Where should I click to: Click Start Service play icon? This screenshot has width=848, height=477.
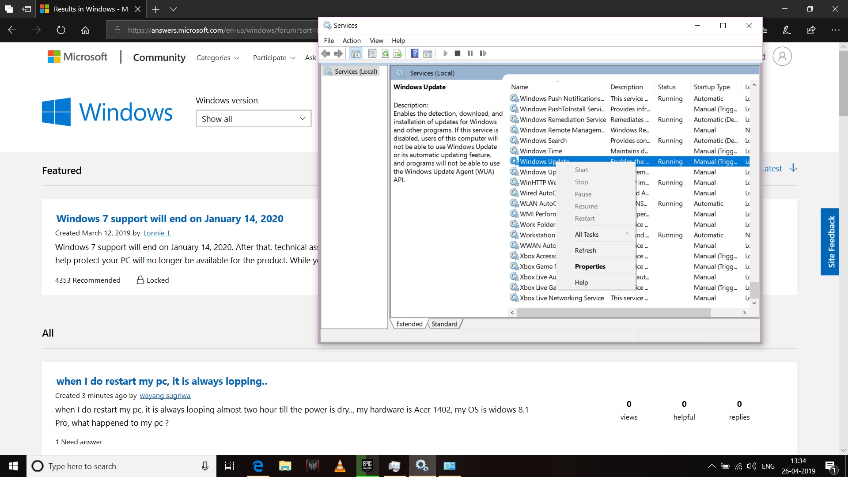click(445, 53)
